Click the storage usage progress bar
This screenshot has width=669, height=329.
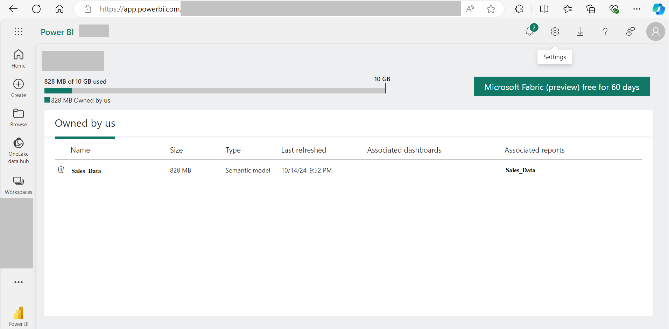tap(215, 91)
